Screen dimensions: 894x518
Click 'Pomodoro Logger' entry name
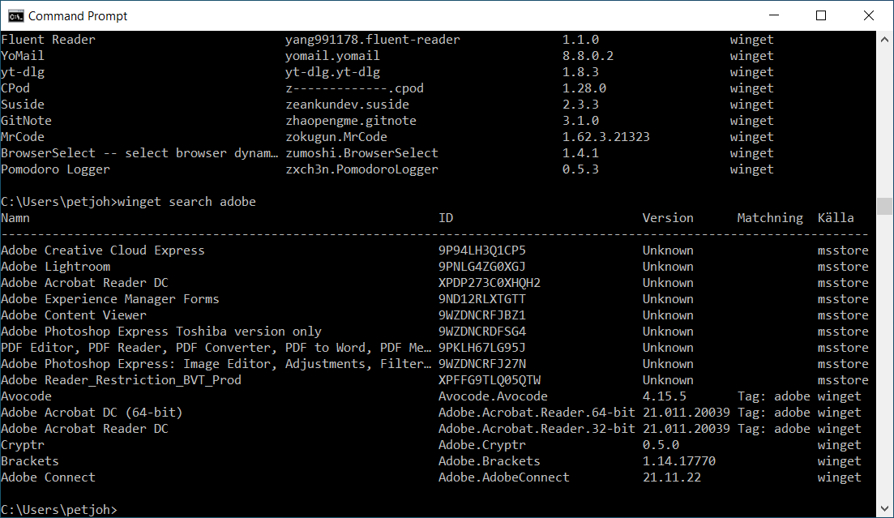pos(55,169)
